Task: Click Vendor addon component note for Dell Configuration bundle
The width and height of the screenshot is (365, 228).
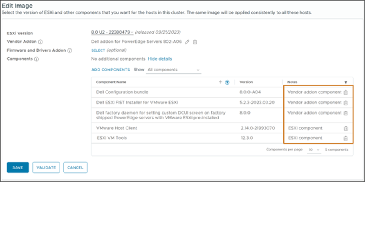Action: tap(315, 92)
